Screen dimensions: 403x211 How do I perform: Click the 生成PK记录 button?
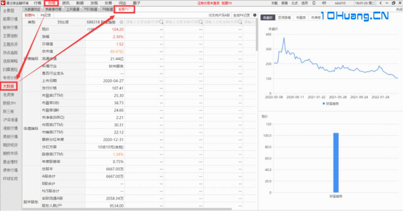(241, 15)
